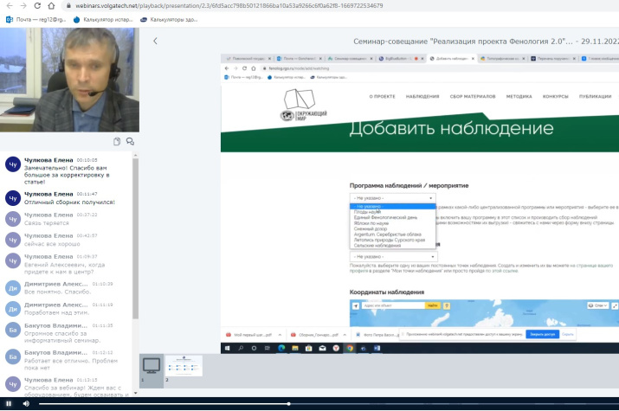Image resolution: width=619 pixels, height=411 pixels.
Task: Open the notes icon below the video
Action: 117,141
